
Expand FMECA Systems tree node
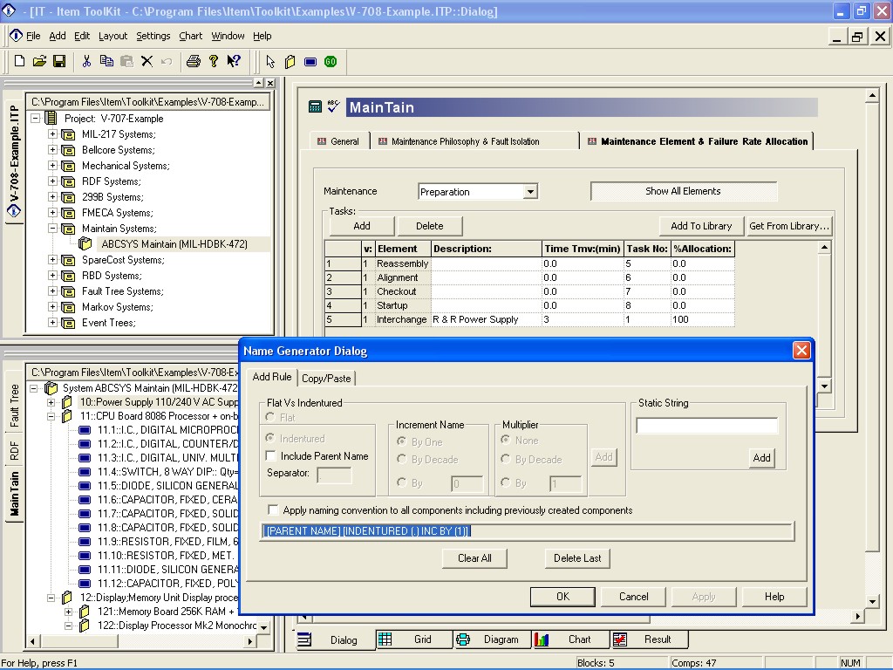point(52,213)
